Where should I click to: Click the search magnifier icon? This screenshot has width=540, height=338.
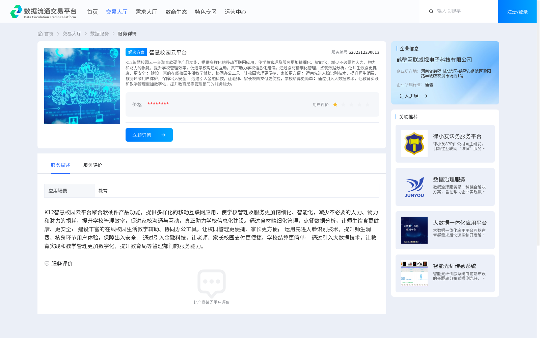431,11
